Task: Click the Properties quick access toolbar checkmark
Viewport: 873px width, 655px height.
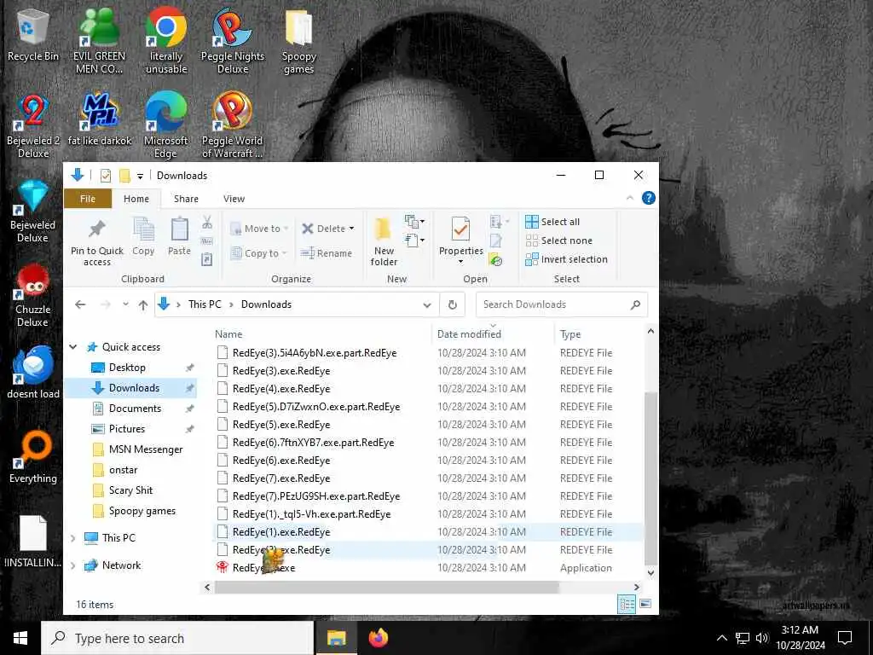Action: coord(105,176)
